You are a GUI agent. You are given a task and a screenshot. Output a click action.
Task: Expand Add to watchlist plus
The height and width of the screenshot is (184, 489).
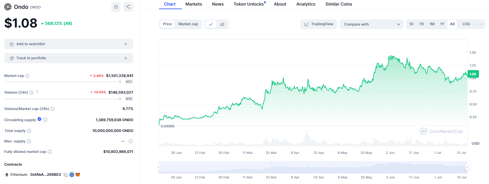pos(126,44)
